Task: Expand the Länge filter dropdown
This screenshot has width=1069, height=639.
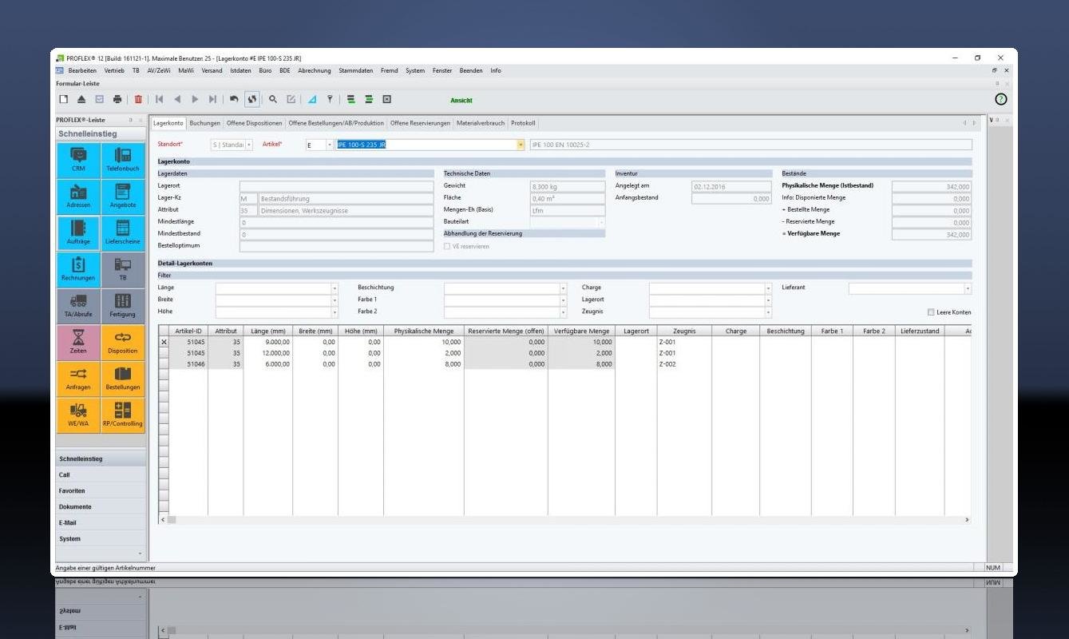Action: coord(335,288)
